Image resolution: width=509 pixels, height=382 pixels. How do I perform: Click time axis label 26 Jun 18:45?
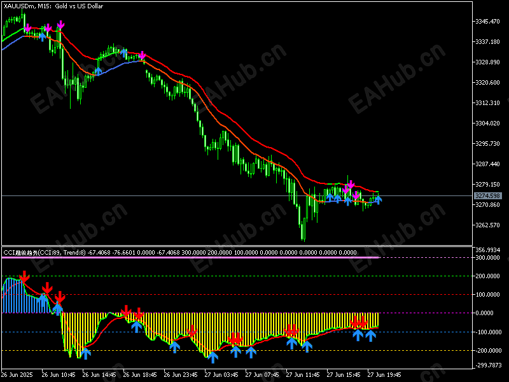[x=140, y=374]
